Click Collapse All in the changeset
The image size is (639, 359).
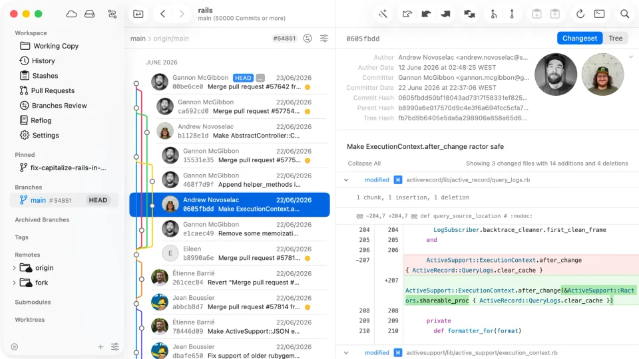pyautogui.click(x=364, y=164)
